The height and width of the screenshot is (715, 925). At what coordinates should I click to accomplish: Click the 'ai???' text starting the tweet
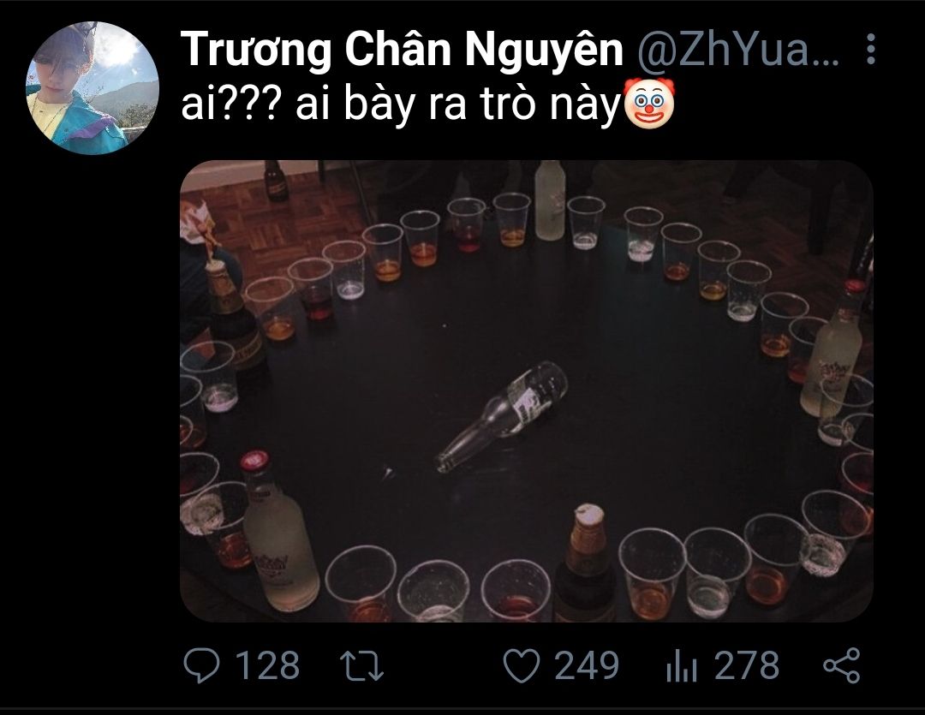coord(229,105)
